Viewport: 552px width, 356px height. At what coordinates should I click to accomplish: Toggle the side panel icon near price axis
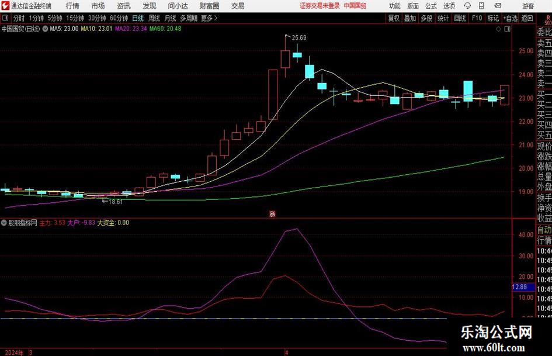point(507,29)
